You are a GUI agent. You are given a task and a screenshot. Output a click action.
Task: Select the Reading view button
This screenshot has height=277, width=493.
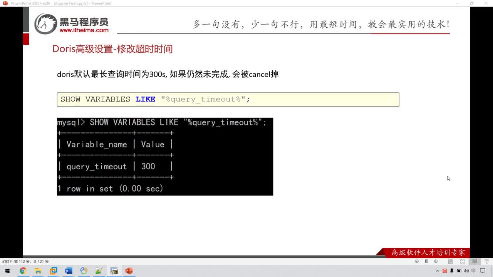click(475, 261)
